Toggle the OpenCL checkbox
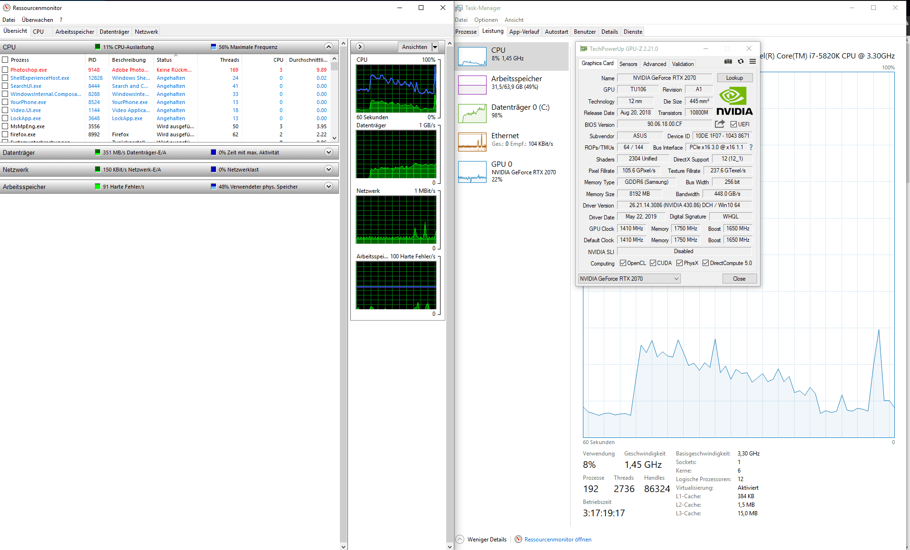This screenshot has width=910, height=550. tap(623, 263)
